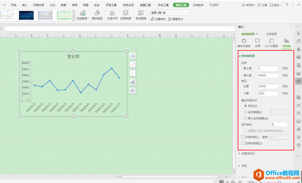Click the properties sliders icon in right sidebar
Image resolution: width=302 pixels, height=183 pixels.
298,81
